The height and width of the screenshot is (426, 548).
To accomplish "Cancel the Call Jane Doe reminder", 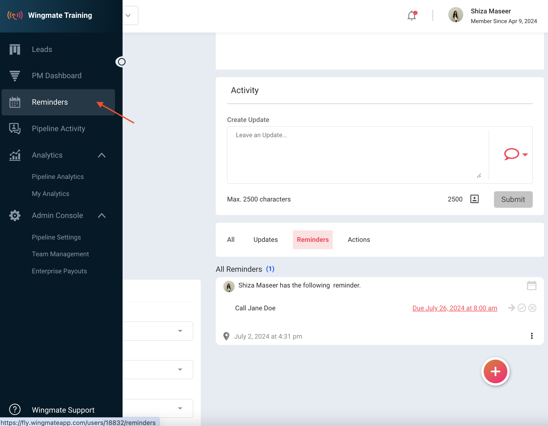I will tap(532, 308).
